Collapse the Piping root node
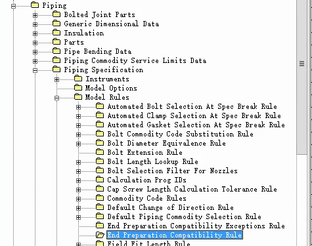 (x=13, y=6)
